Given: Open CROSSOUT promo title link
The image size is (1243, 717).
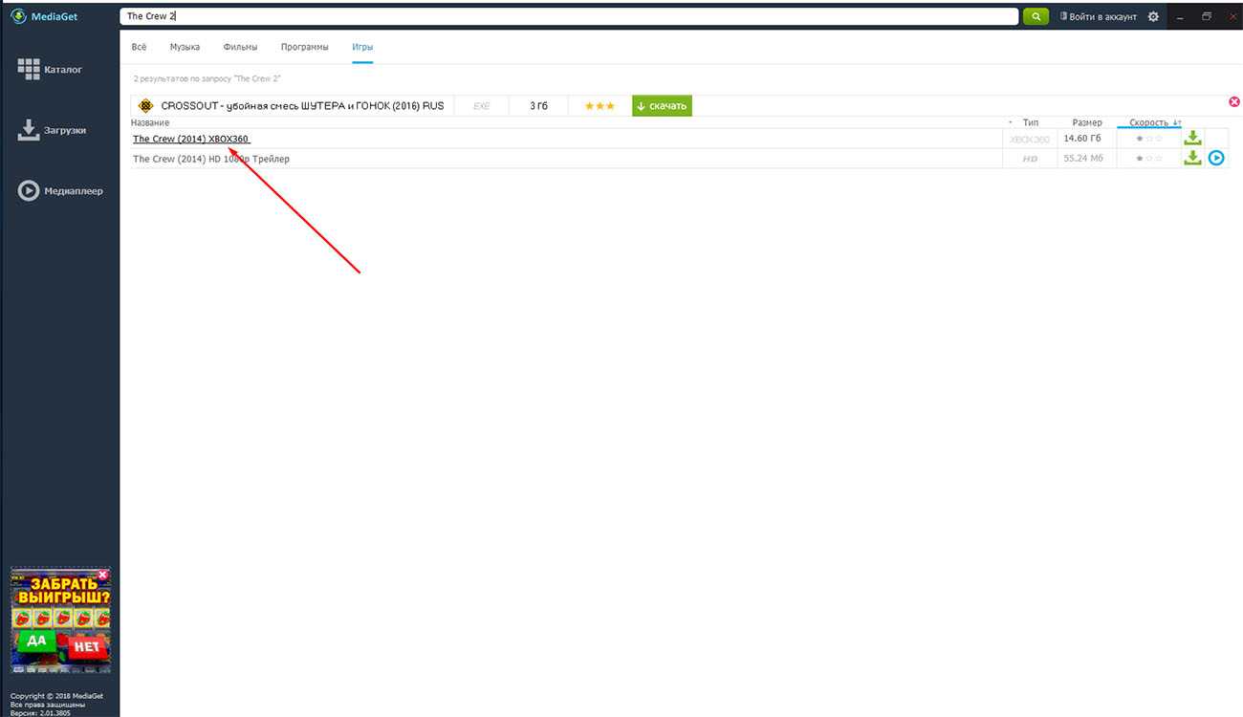Looking at the screenshot, I should coord(302,105).
